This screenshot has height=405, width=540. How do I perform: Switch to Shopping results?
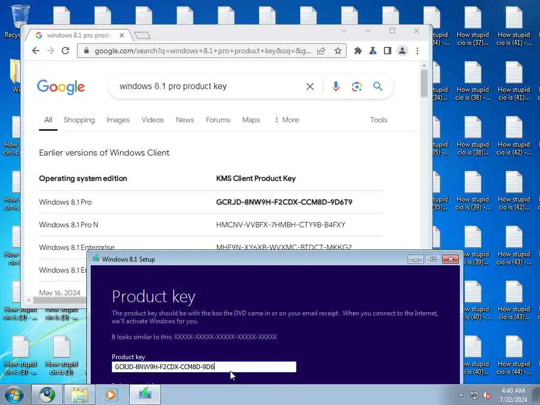click(79, 120)
